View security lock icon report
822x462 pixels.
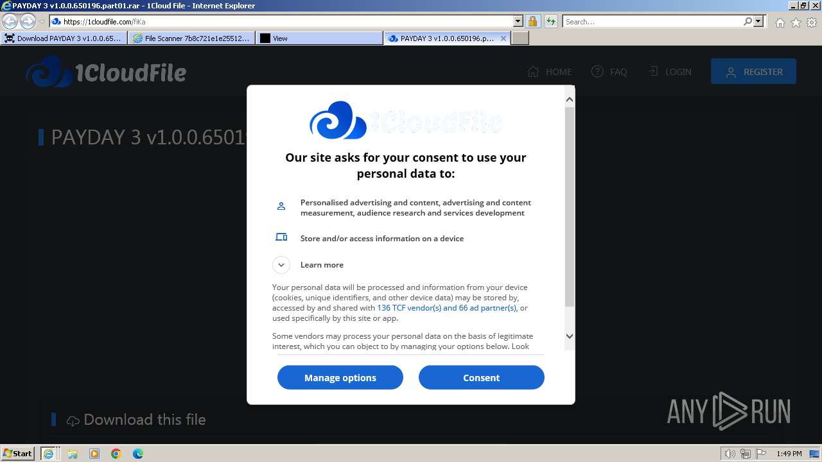[533, 21]
